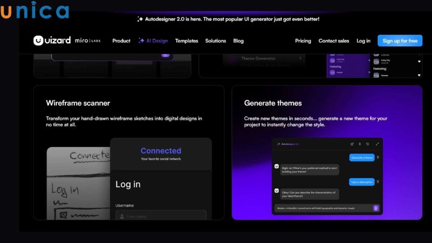Click the Generate themes heading
This screenshot has height=243, width=432.
(x=273, y=103)
